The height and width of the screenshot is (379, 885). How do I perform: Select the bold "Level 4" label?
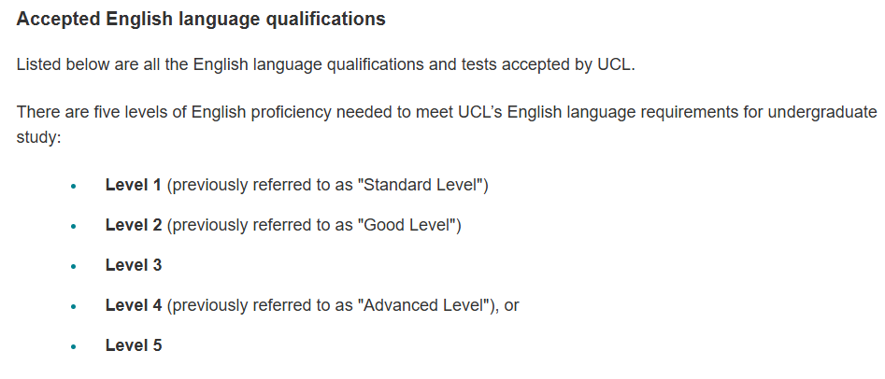(x=134, y=305)
